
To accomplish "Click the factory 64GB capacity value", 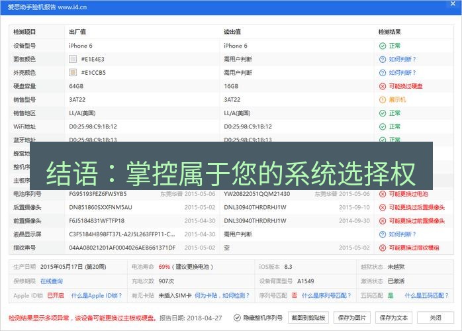I will click(x=76, y=86).
